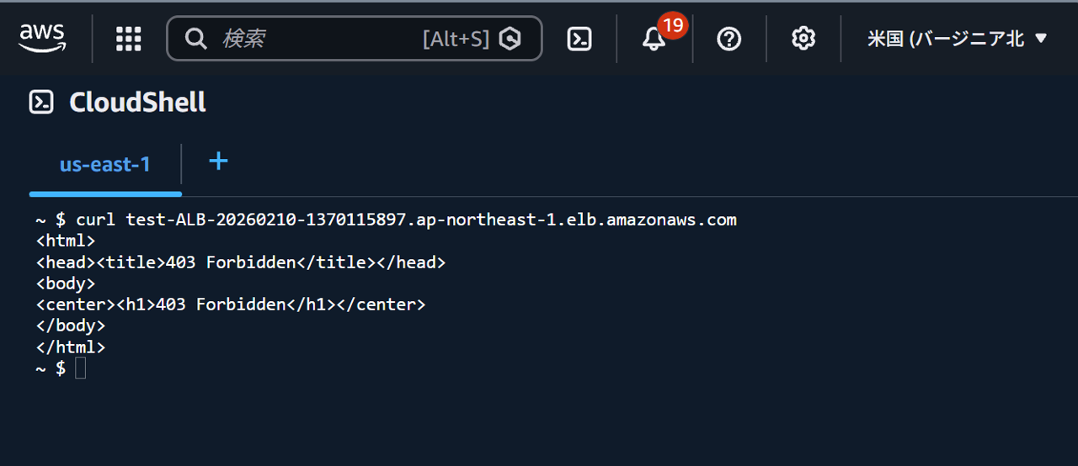Click the red 19 notification badge
This screenshot has height=466, width=1078.
672,26
